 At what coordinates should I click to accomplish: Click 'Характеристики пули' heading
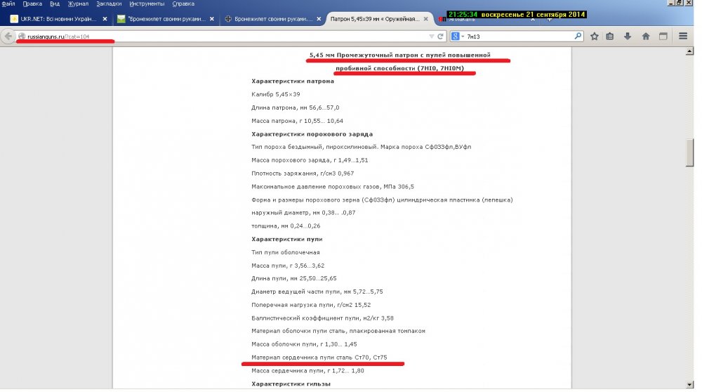pos(287,239)
